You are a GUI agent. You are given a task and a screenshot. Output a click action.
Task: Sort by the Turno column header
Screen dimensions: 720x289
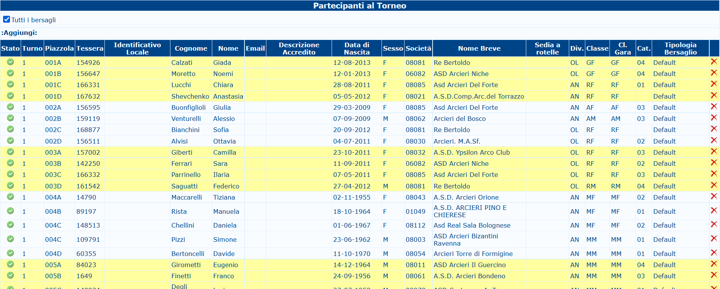point(32,48)
